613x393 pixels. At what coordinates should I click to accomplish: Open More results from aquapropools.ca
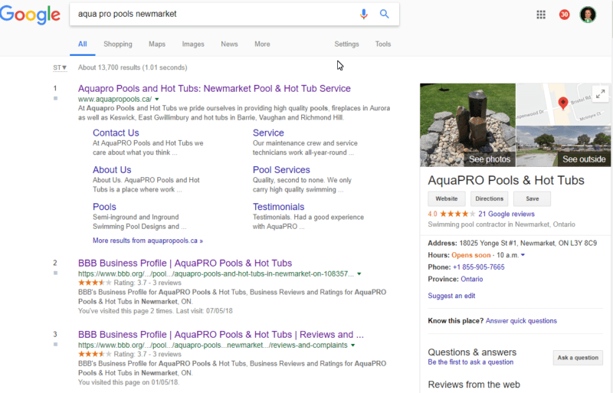148,241
